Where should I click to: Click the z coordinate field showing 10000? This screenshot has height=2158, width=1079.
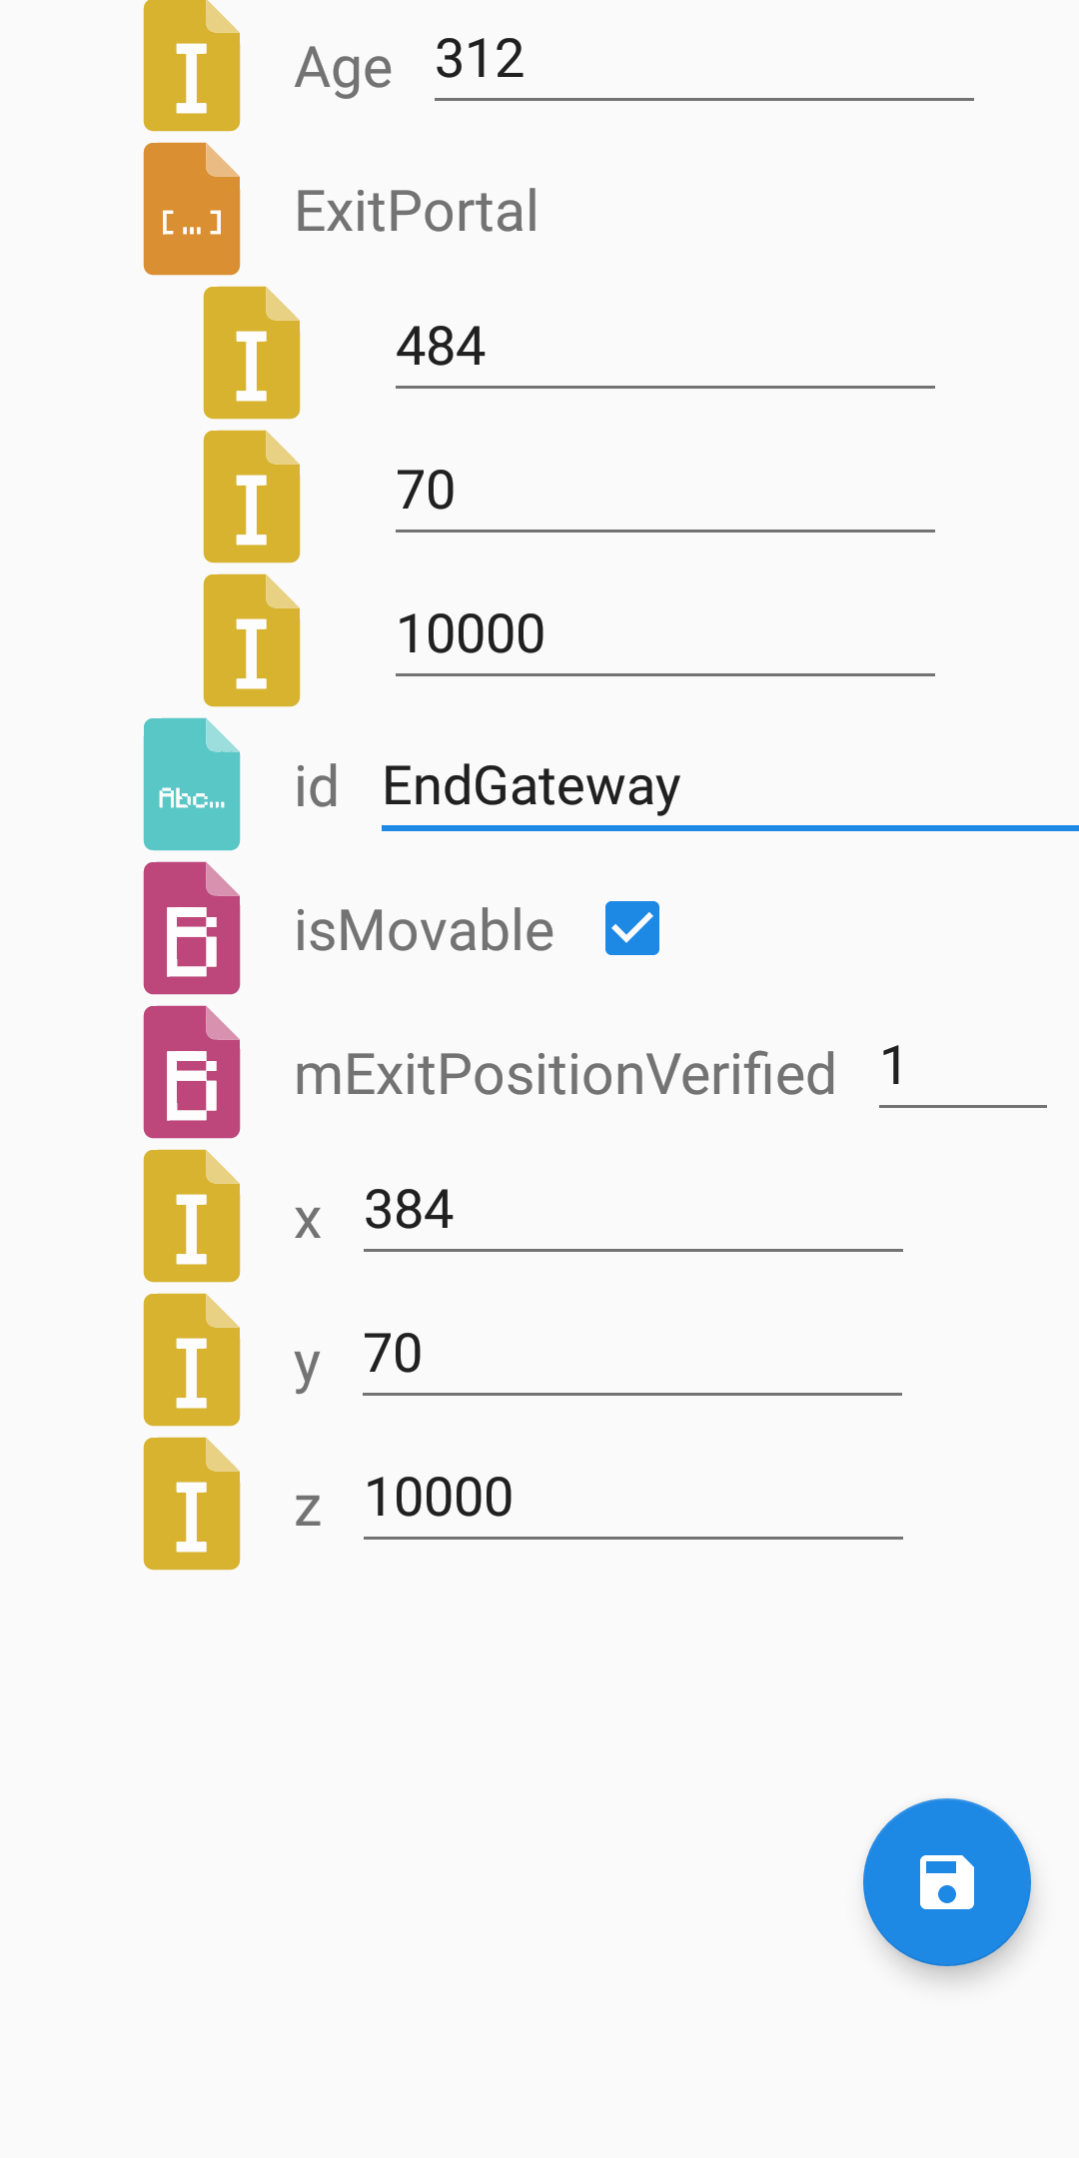coord(632,1500)
